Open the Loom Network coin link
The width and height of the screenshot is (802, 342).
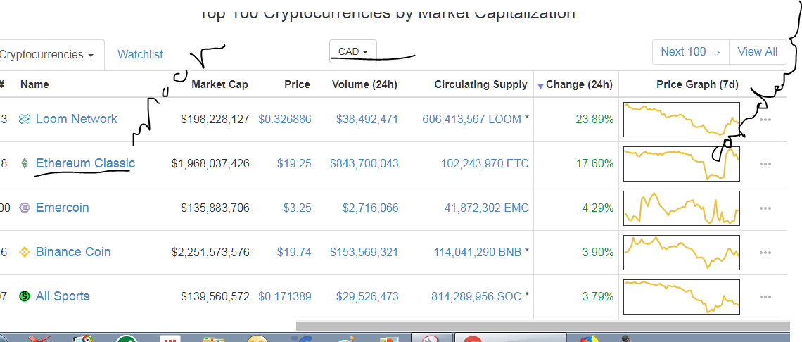click(x=76, y=119)
